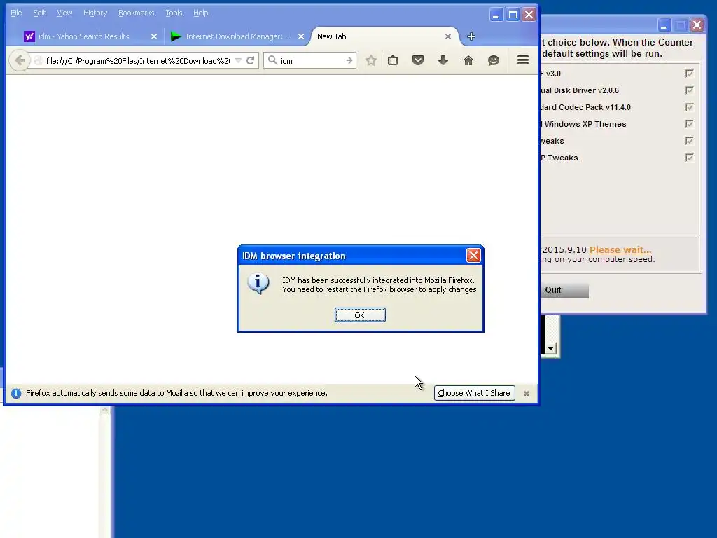The image size is (717, 538).
Task: Open Downloads arrow icon in toolbar
Action: pyautogui.click(x=443, y=60)
